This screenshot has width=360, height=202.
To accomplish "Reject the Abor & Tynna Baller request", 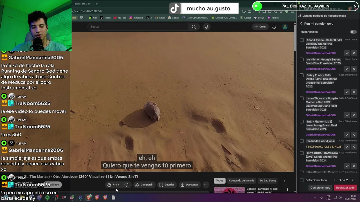I will 354,53.
